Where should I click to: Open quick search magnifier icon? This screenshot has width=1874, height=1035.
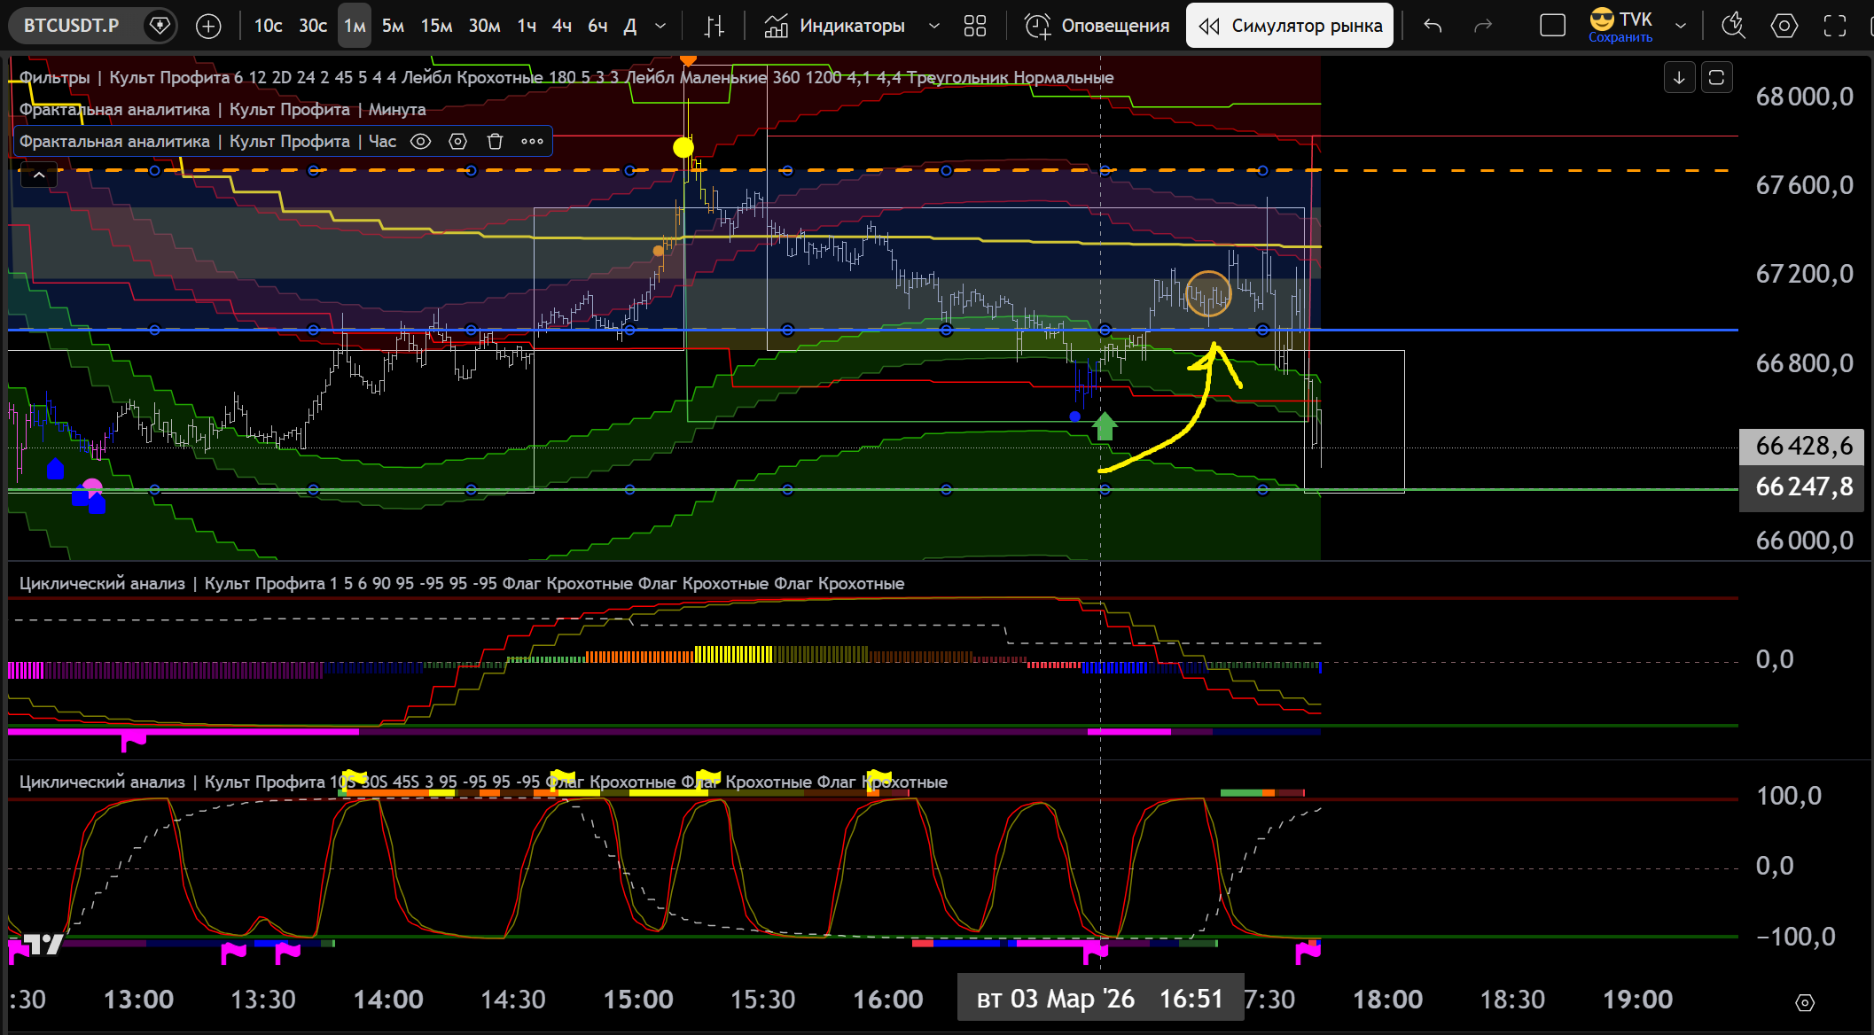[x=1733, y=27]
